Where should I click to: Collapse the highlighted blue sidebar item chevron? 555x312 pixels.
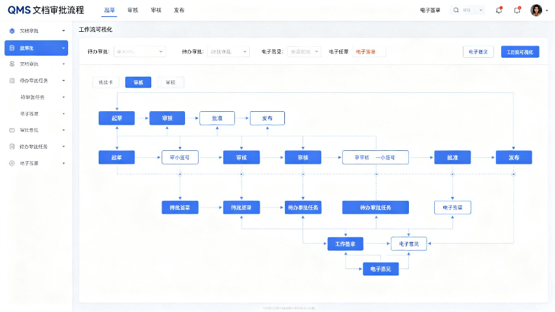[64, 48]
